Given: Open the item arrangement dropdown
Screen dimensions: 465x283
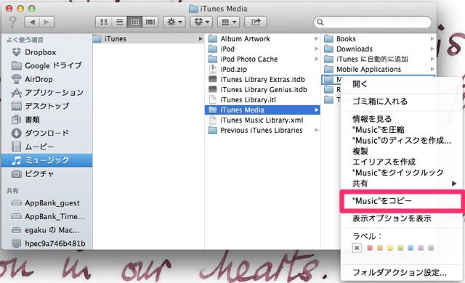Looking at the screenshot, I should click(x=228, y=22).
